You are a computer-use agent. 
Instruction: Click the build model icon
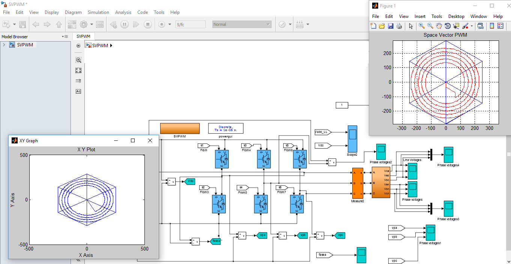coord(300,24)
